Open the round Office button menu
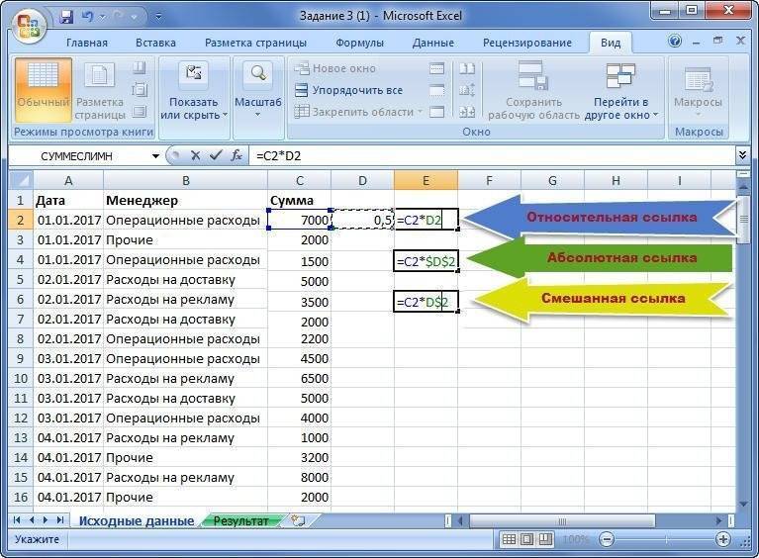The image size is (759, 558). pos(28,24)
